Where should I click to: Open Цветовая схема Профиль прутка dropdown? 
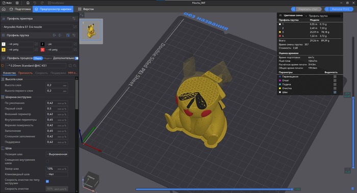[323, 16]
